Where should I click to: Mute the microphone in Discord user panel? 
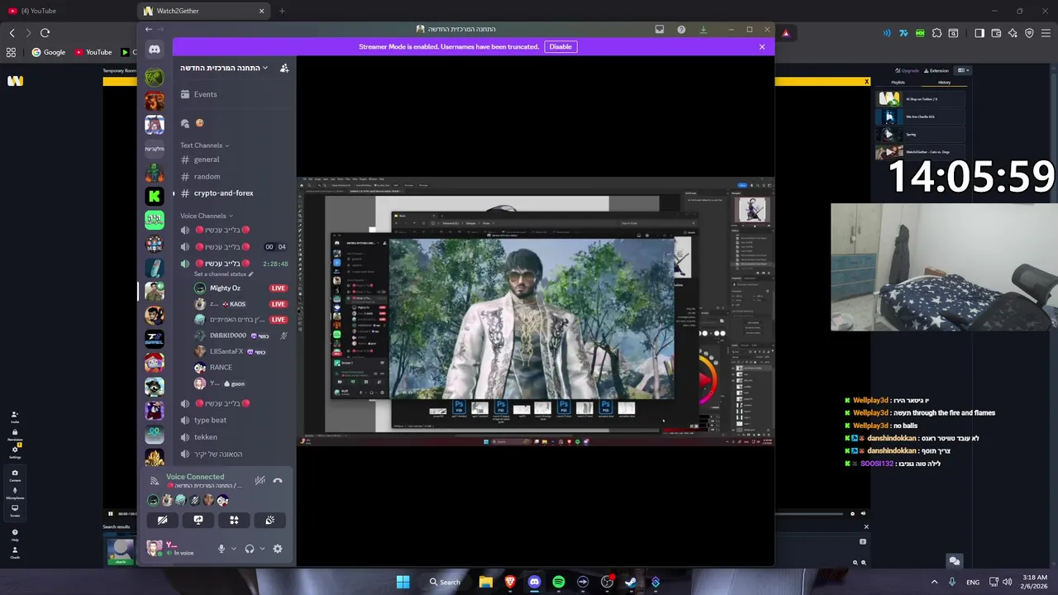[x=221, y=549]
